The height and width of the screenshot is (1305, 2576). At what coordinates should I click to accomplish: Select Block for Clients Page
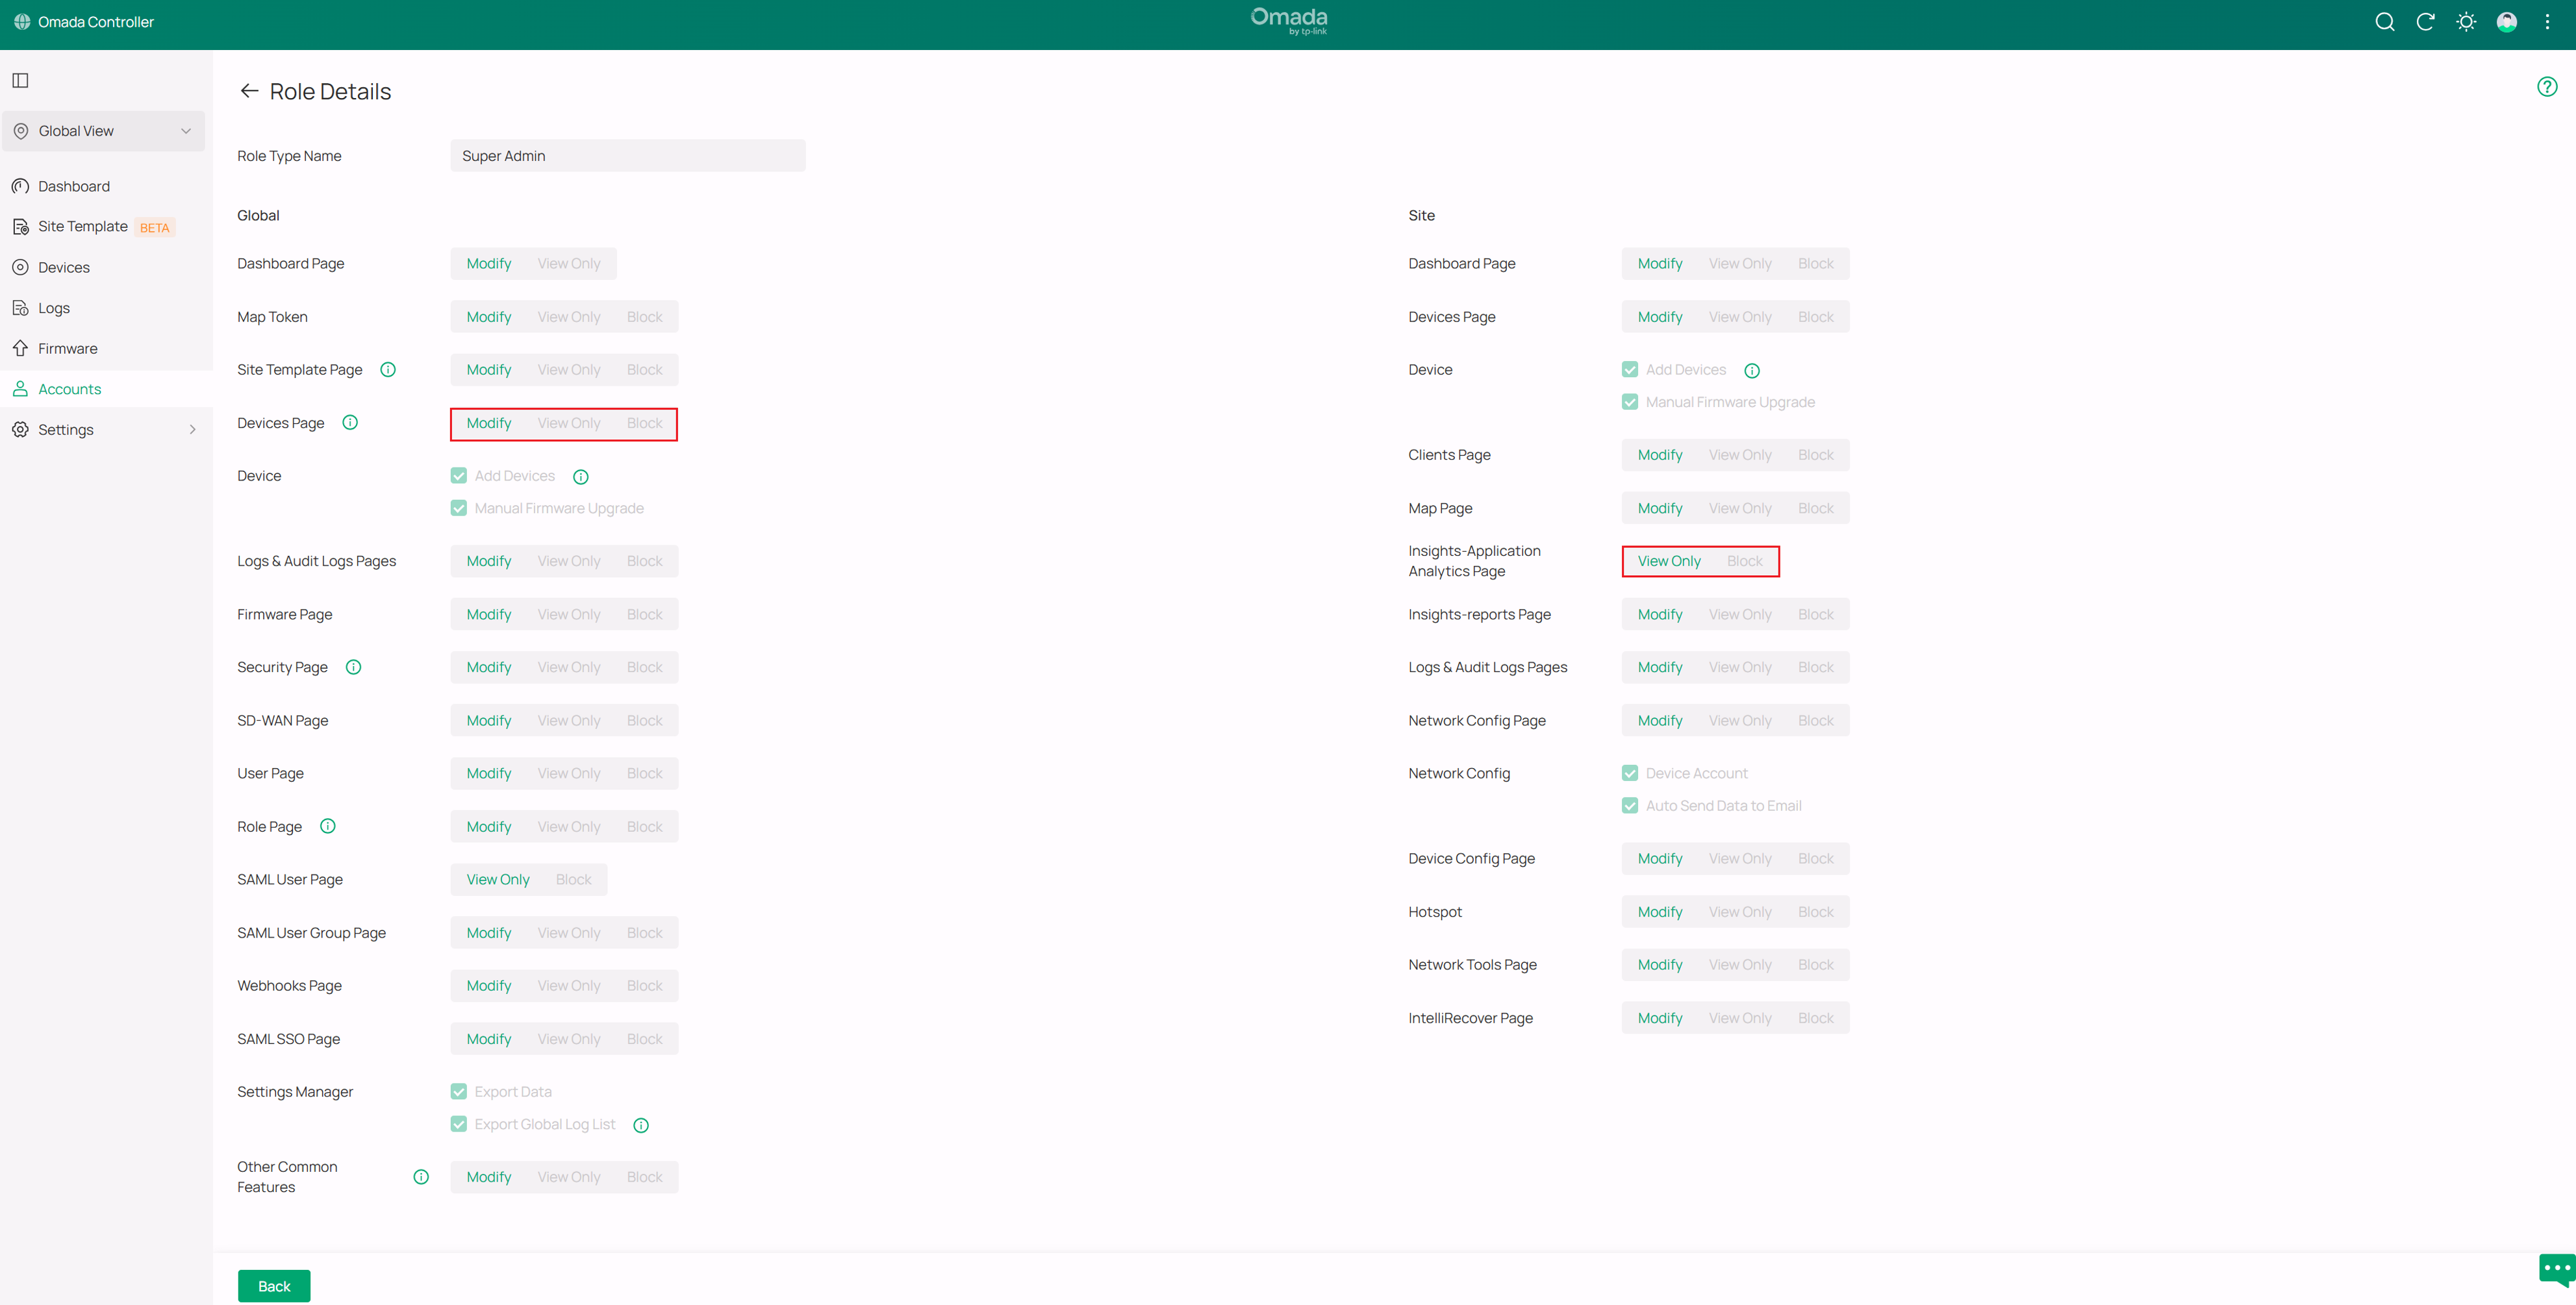pos(1816,454)
